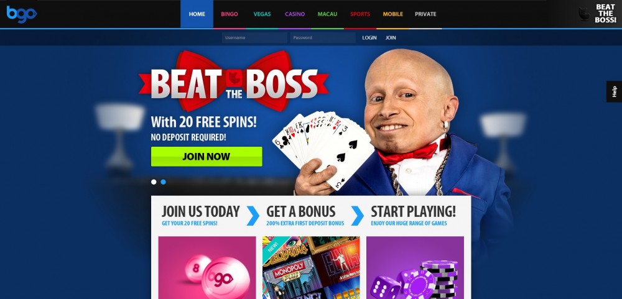Select the second blue carousel dot
The height and width of the screenshot is (299, 622).
164,182
